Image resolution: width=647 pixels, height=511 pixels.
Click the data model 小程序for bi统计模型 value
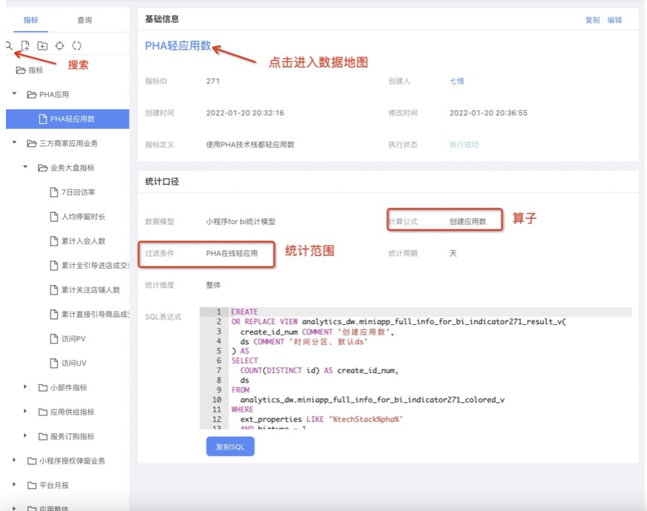241,222
